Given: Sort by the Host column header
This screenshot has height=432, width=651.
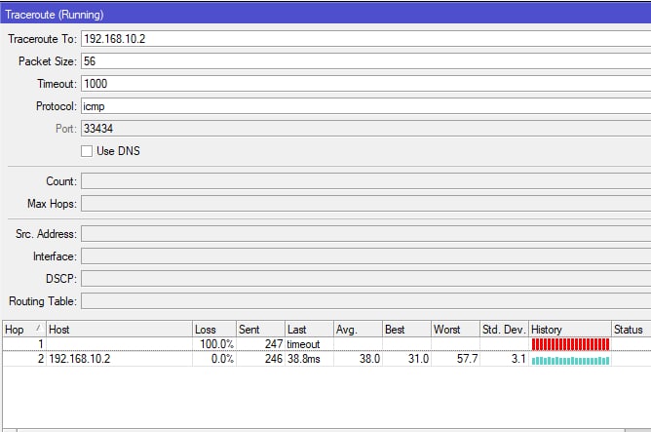Looking at the screenshot, I should tap(119, 330).
